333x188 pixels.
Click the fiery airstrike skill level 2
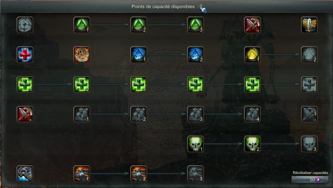click(x=139, y=174)
